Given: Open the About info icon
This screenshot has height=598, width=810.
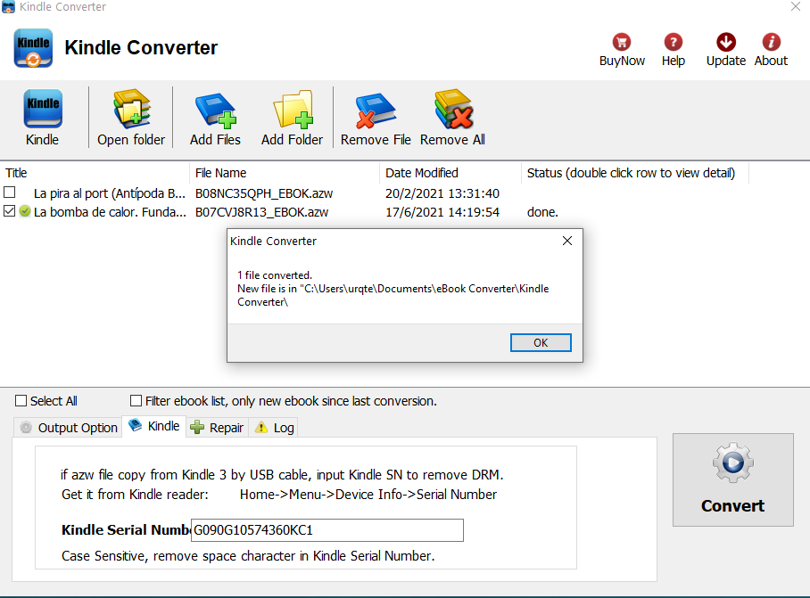Looking at the screenshot, I should point(771,43).
